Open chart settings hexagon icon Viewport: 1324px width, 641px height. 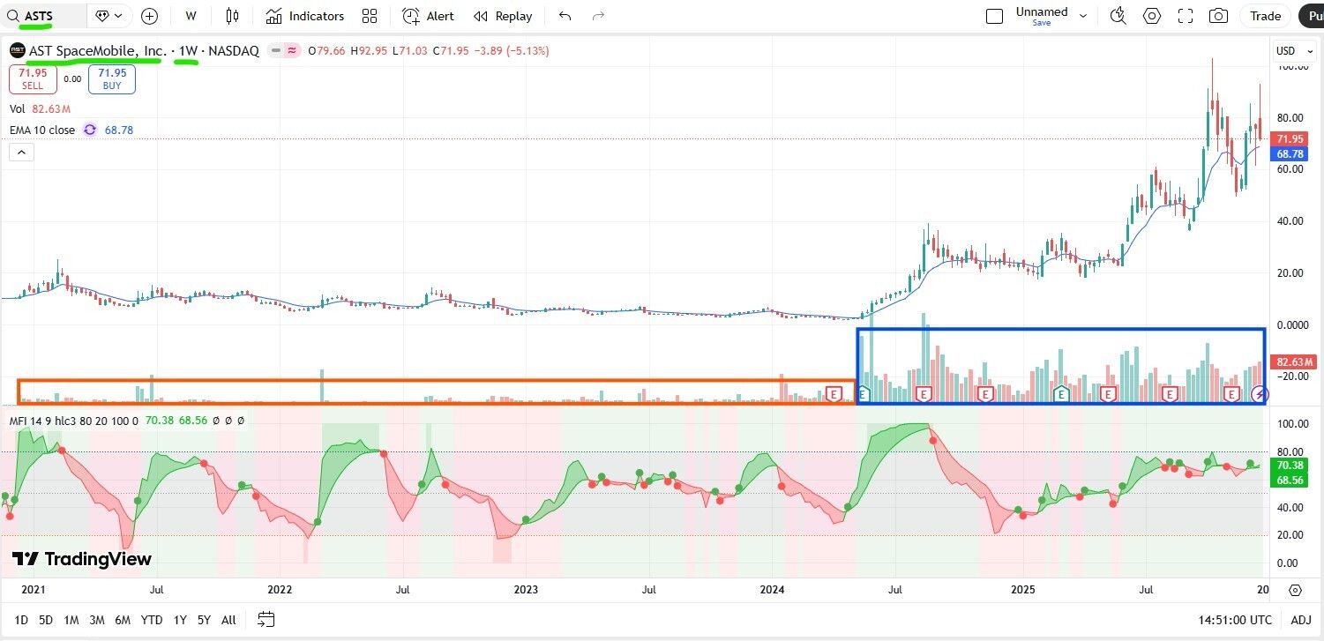pyautogui.click(x=1152, y=16)
